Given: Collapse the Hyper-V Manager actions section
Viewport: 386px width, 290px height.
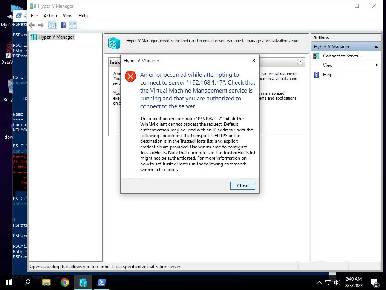Looking at the screenshot, I should (376, 46).
